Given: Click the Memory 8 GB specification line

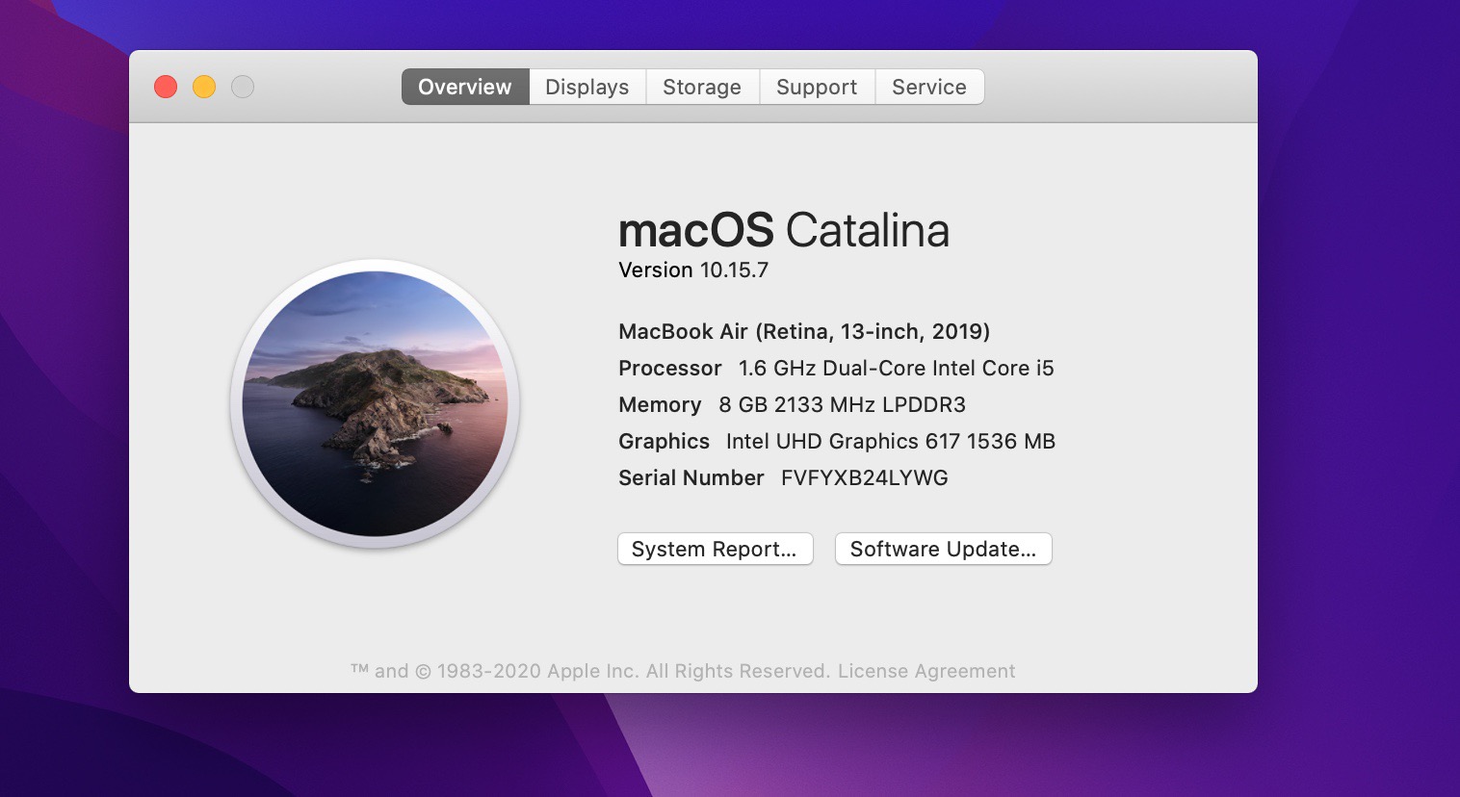Looking at the screenshot, I should pyautogui.click(x=792, y=404).
